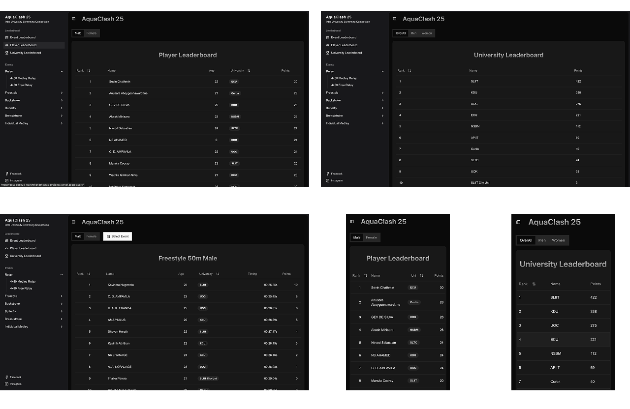Sort by Rank icon in mobile Player Leaderboard

click(x=366, y=276)
